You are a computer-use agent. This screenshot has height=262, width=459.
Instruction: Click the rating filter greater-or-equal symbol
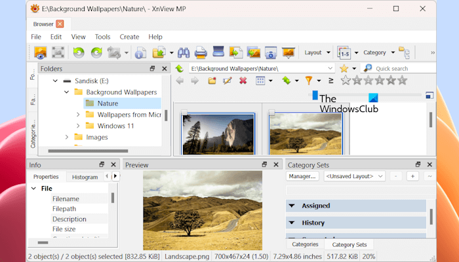coord(330,81)
